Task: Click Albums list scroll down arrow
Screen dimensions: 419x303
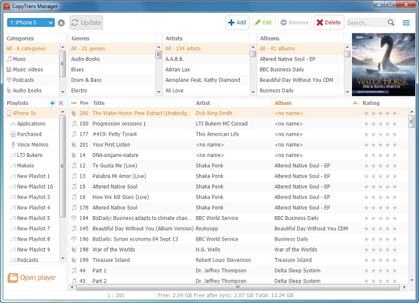Action: [x=347, y=92]
